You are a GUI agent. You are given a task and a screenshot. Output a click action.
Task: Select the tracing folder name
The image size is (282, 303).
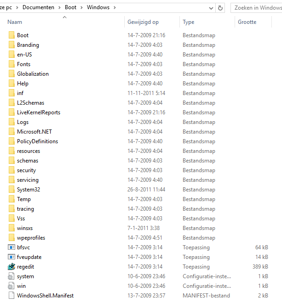tap(25, 209)
